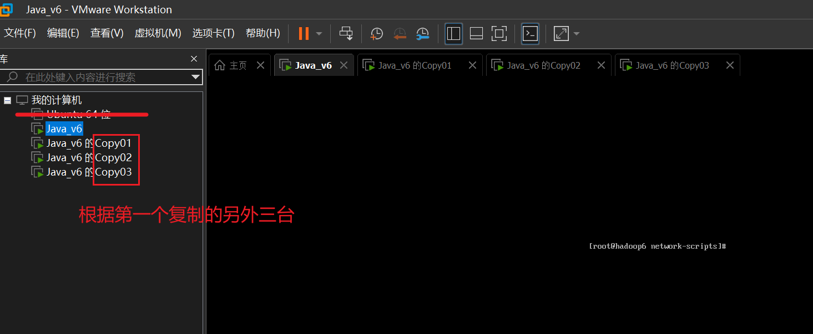Toggle the library sidebar view icon
813x334 pixels.
pyautogui.click(x=454, y=33)
